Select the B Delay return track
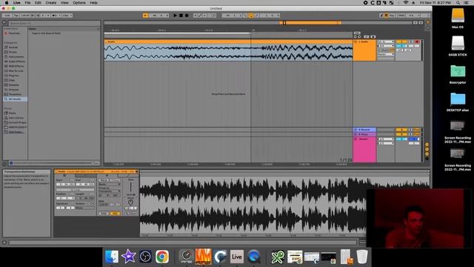The width and height of the screenshot is (474, 267). point(365,134)
